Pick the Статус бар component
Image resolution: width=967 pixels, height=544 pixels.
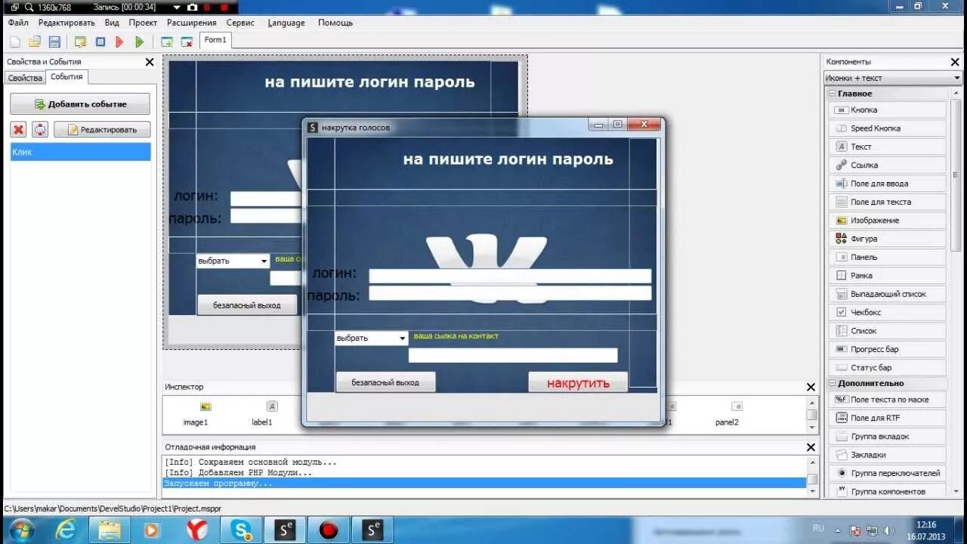(x=888, y=368)
